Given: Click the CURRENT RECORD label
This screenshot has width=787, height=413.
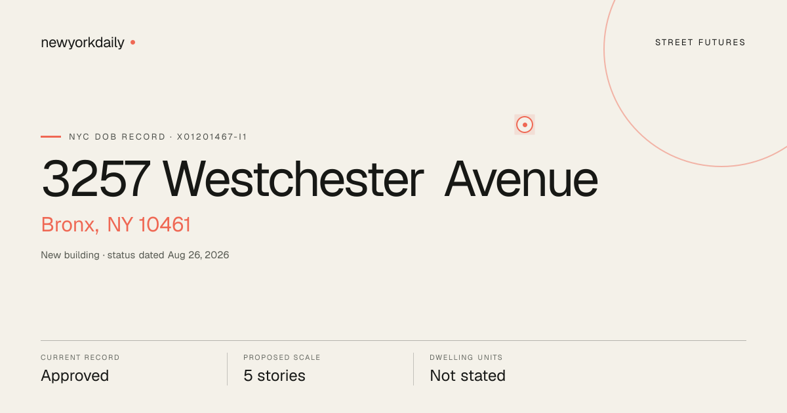Looking at the screenshot, I should pos(80,358).
